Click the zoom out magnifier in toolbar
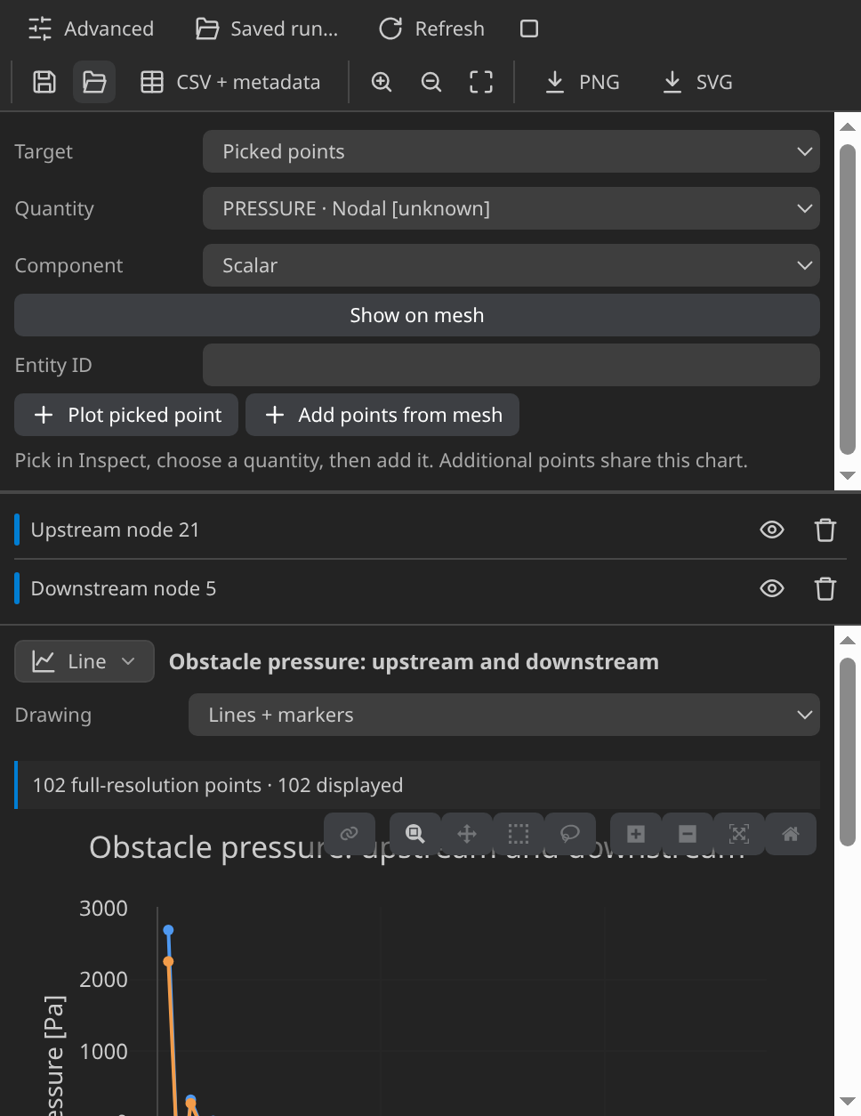 click(431, 82)
